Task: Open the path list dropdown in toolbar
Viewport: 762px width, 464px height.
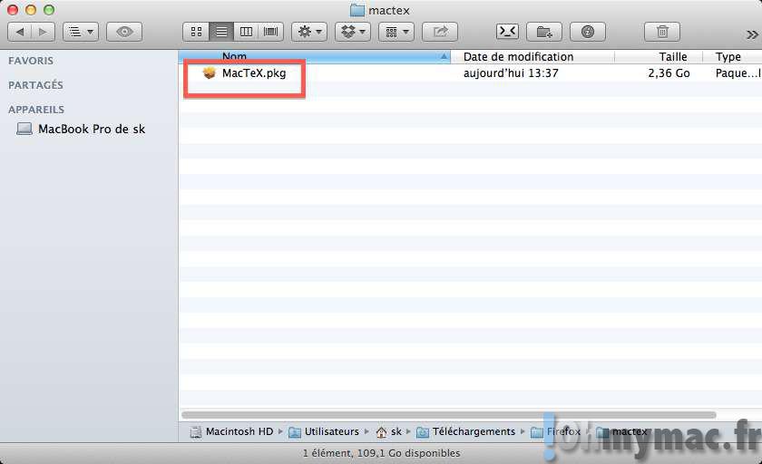Action: (81, 32)
